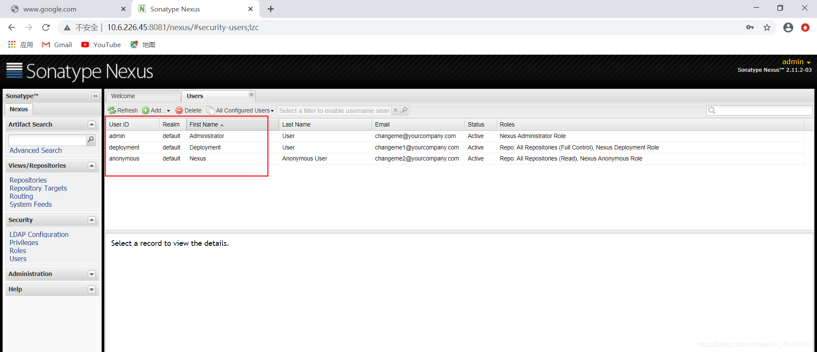Sort by the Last Name column
The width and height of the screenshot is (817, 352).
pyautogui.click(x=325, y=124)
